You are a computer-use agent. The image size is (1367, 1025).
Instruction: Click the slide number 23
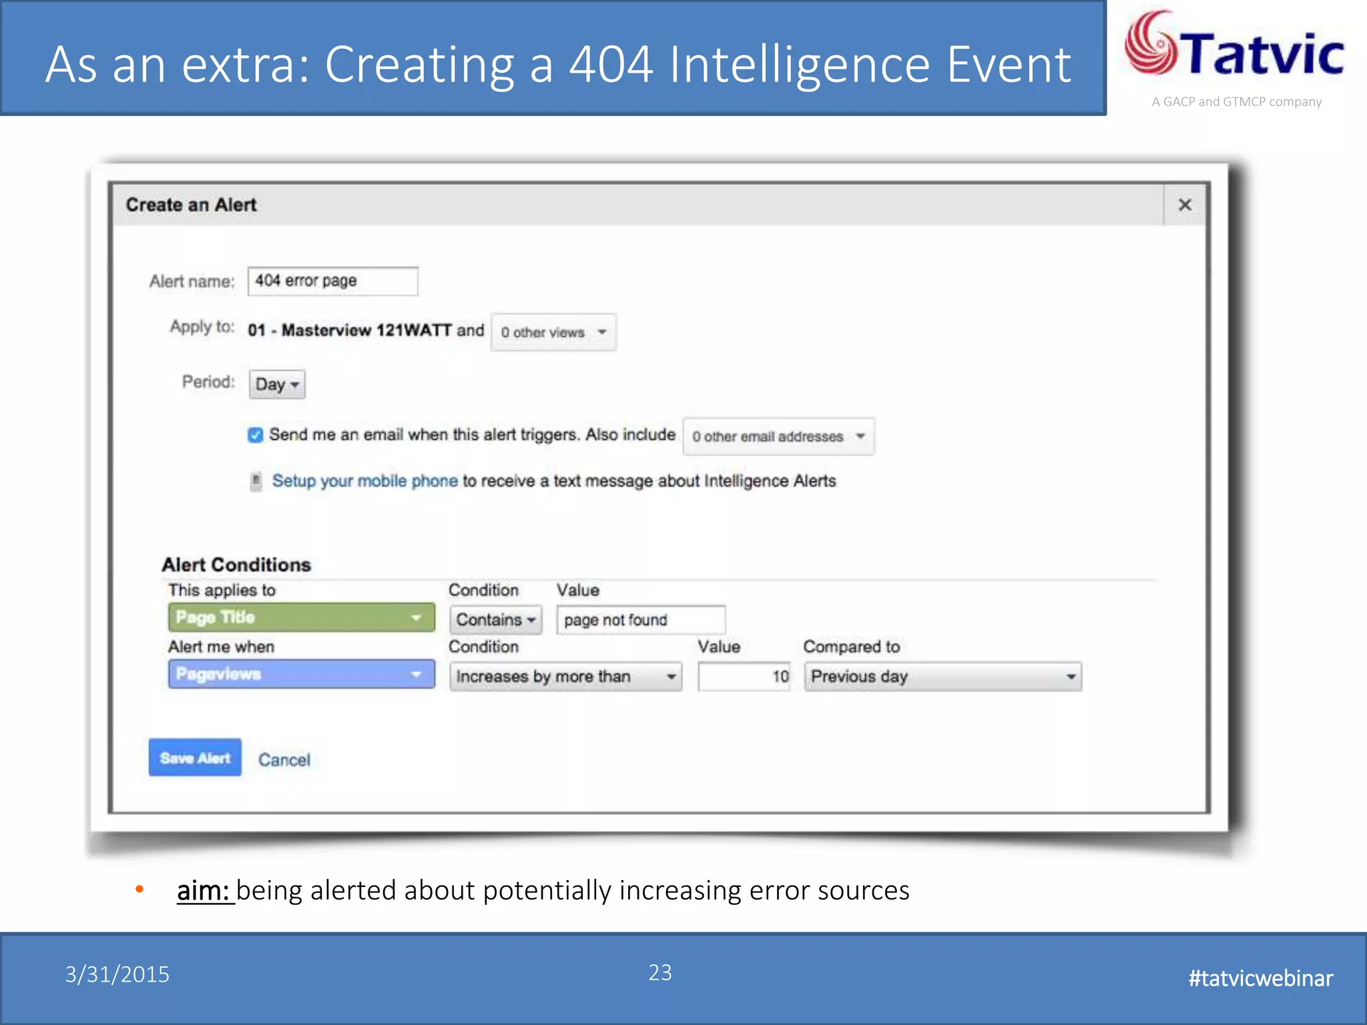pyautogui.click(x=660, y=972)
